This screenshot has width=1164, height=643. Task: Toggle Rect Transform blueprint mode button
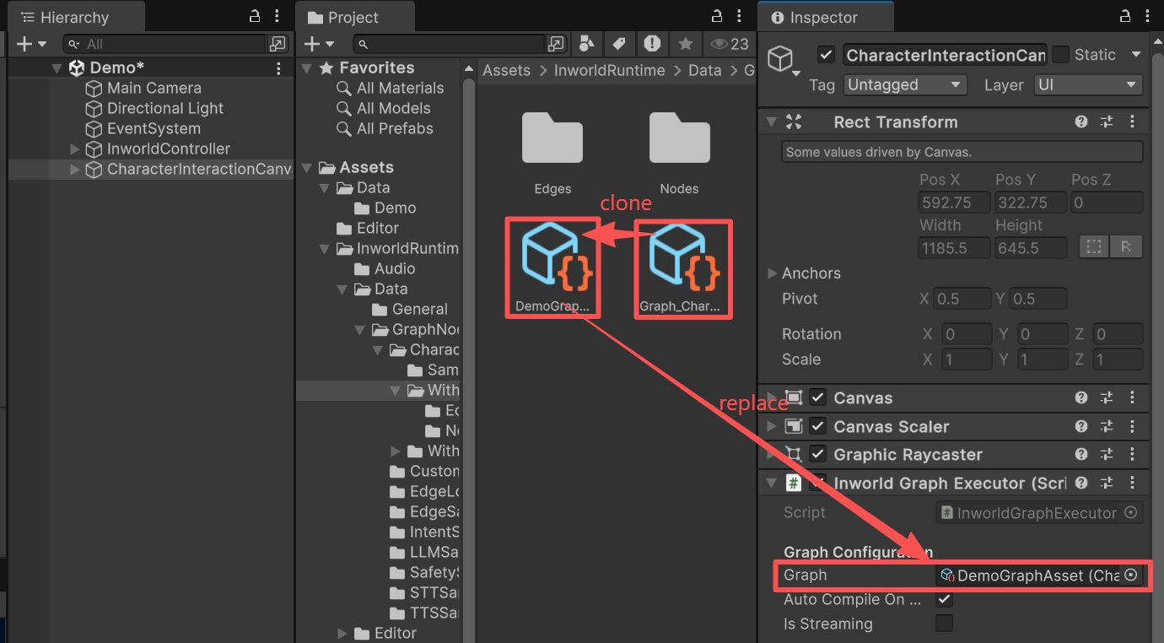pos(1094,247)
